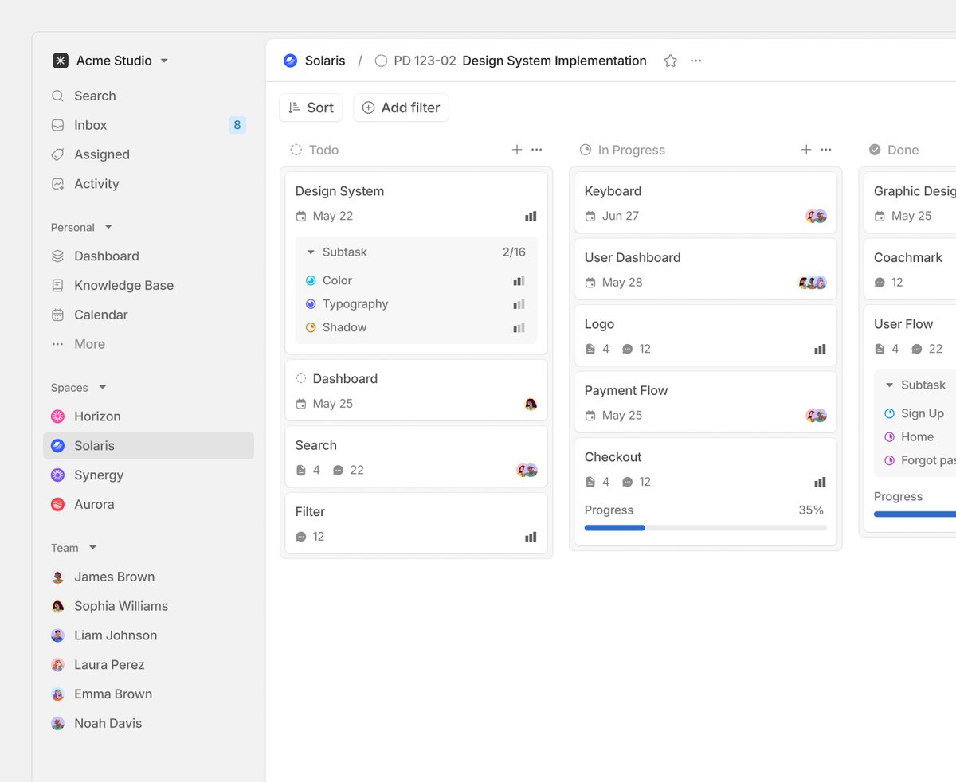956x782 pixels.
Task: Open the project more options menu in the header
Action: point(696,61)
